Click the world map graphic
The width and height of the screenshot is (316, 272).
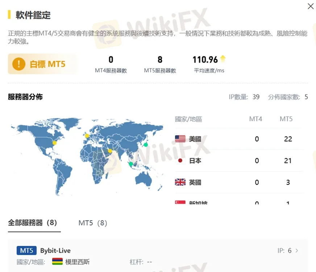coord(83,156)
